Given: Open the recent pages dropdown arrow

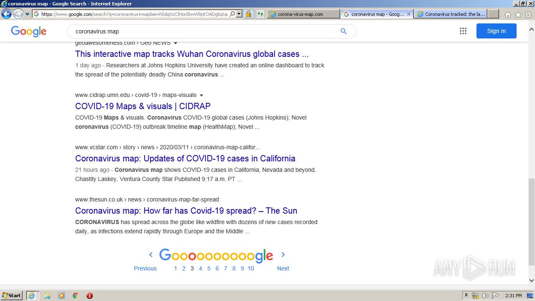Looking at the screenshot, I should 28,14.
